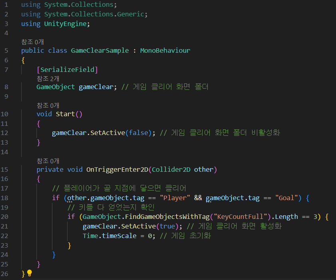
Task: Click 'Time' in timeScale statement
Action: (90, 236)
